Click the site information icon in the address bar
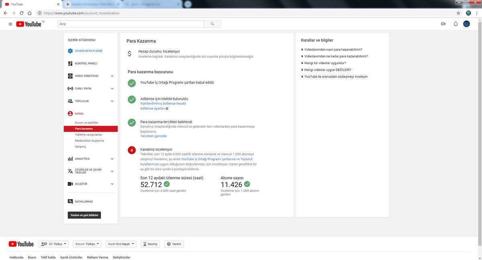Image resolution: width=482 pixels, height=260 pixels. [39, 13]
